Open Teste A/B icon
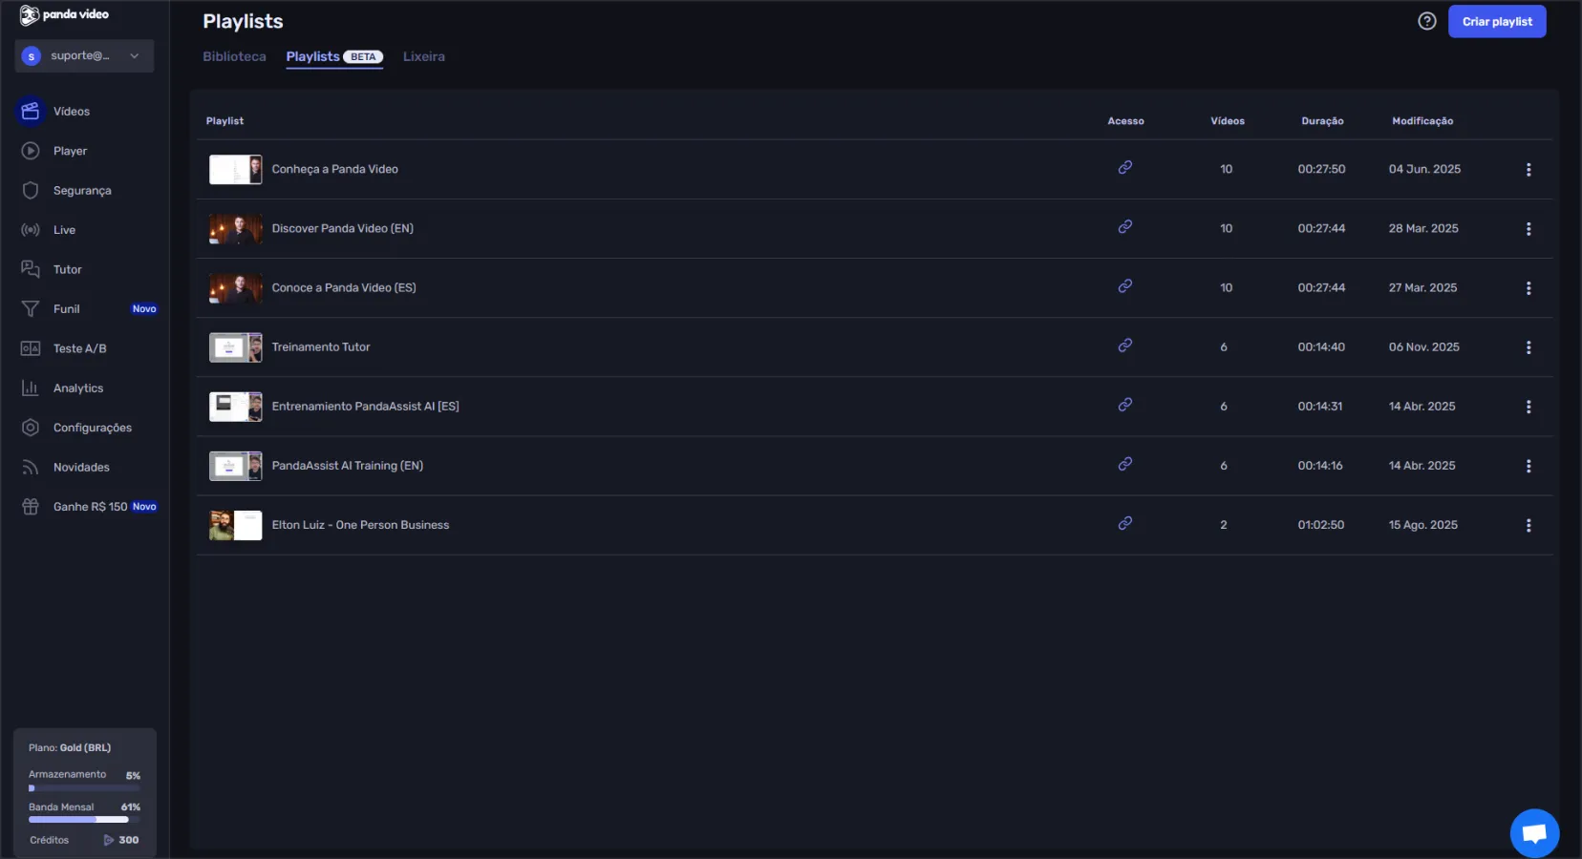This screenshot has width=1582, height=859. click(31, 348)
